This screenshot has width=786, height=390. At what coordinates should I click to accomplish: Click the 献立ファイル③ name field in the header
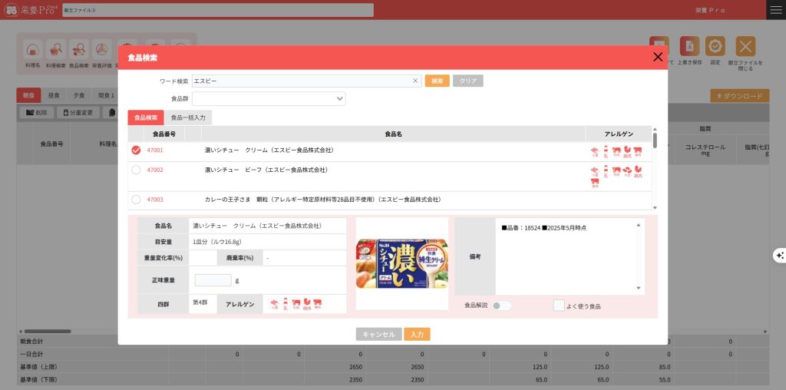click(x=218, y=10)
